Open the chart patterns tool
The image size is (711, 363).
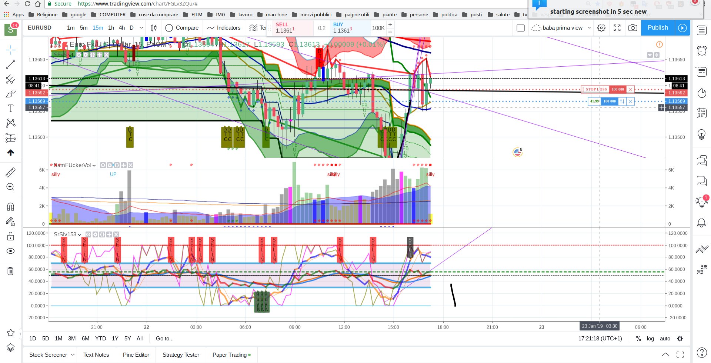point(11,123)
